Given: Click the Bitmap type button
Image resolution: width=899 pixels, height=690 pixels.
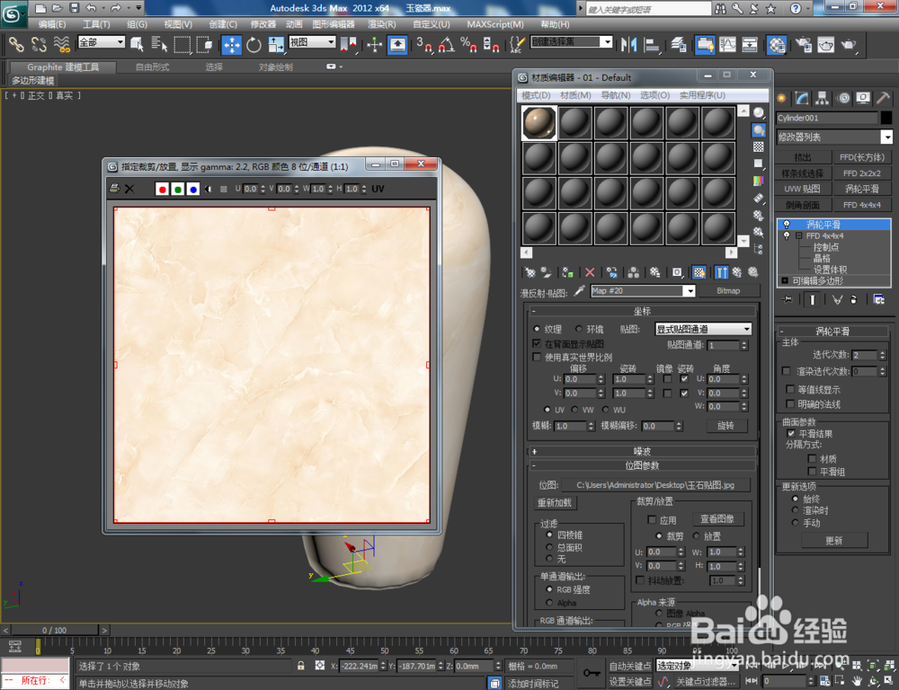Looking at the screenshot, I should pos(728,290).
